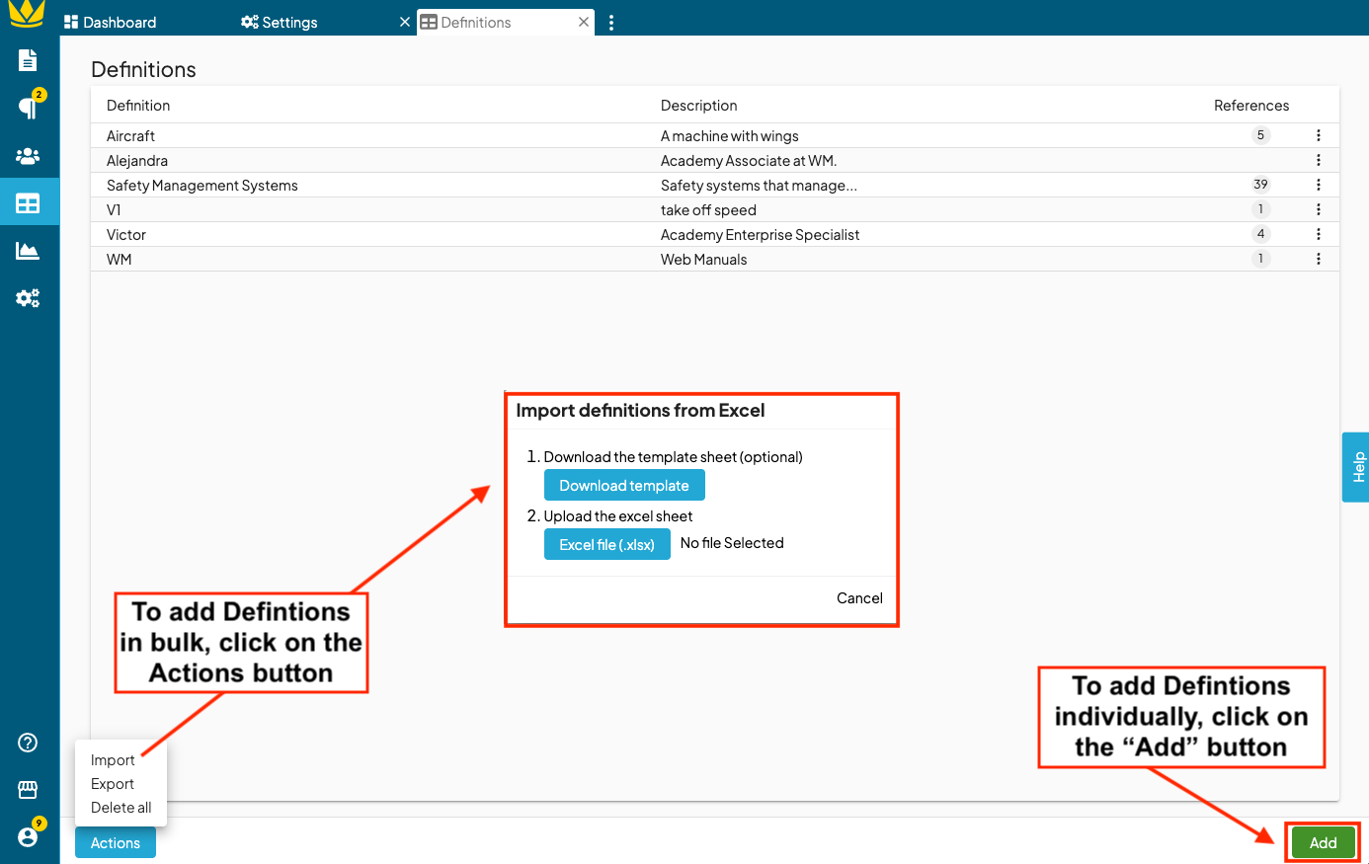Click 'Web Manuals' description
The height and width of the screenshot is (864, 1369).
coord(704,260)
